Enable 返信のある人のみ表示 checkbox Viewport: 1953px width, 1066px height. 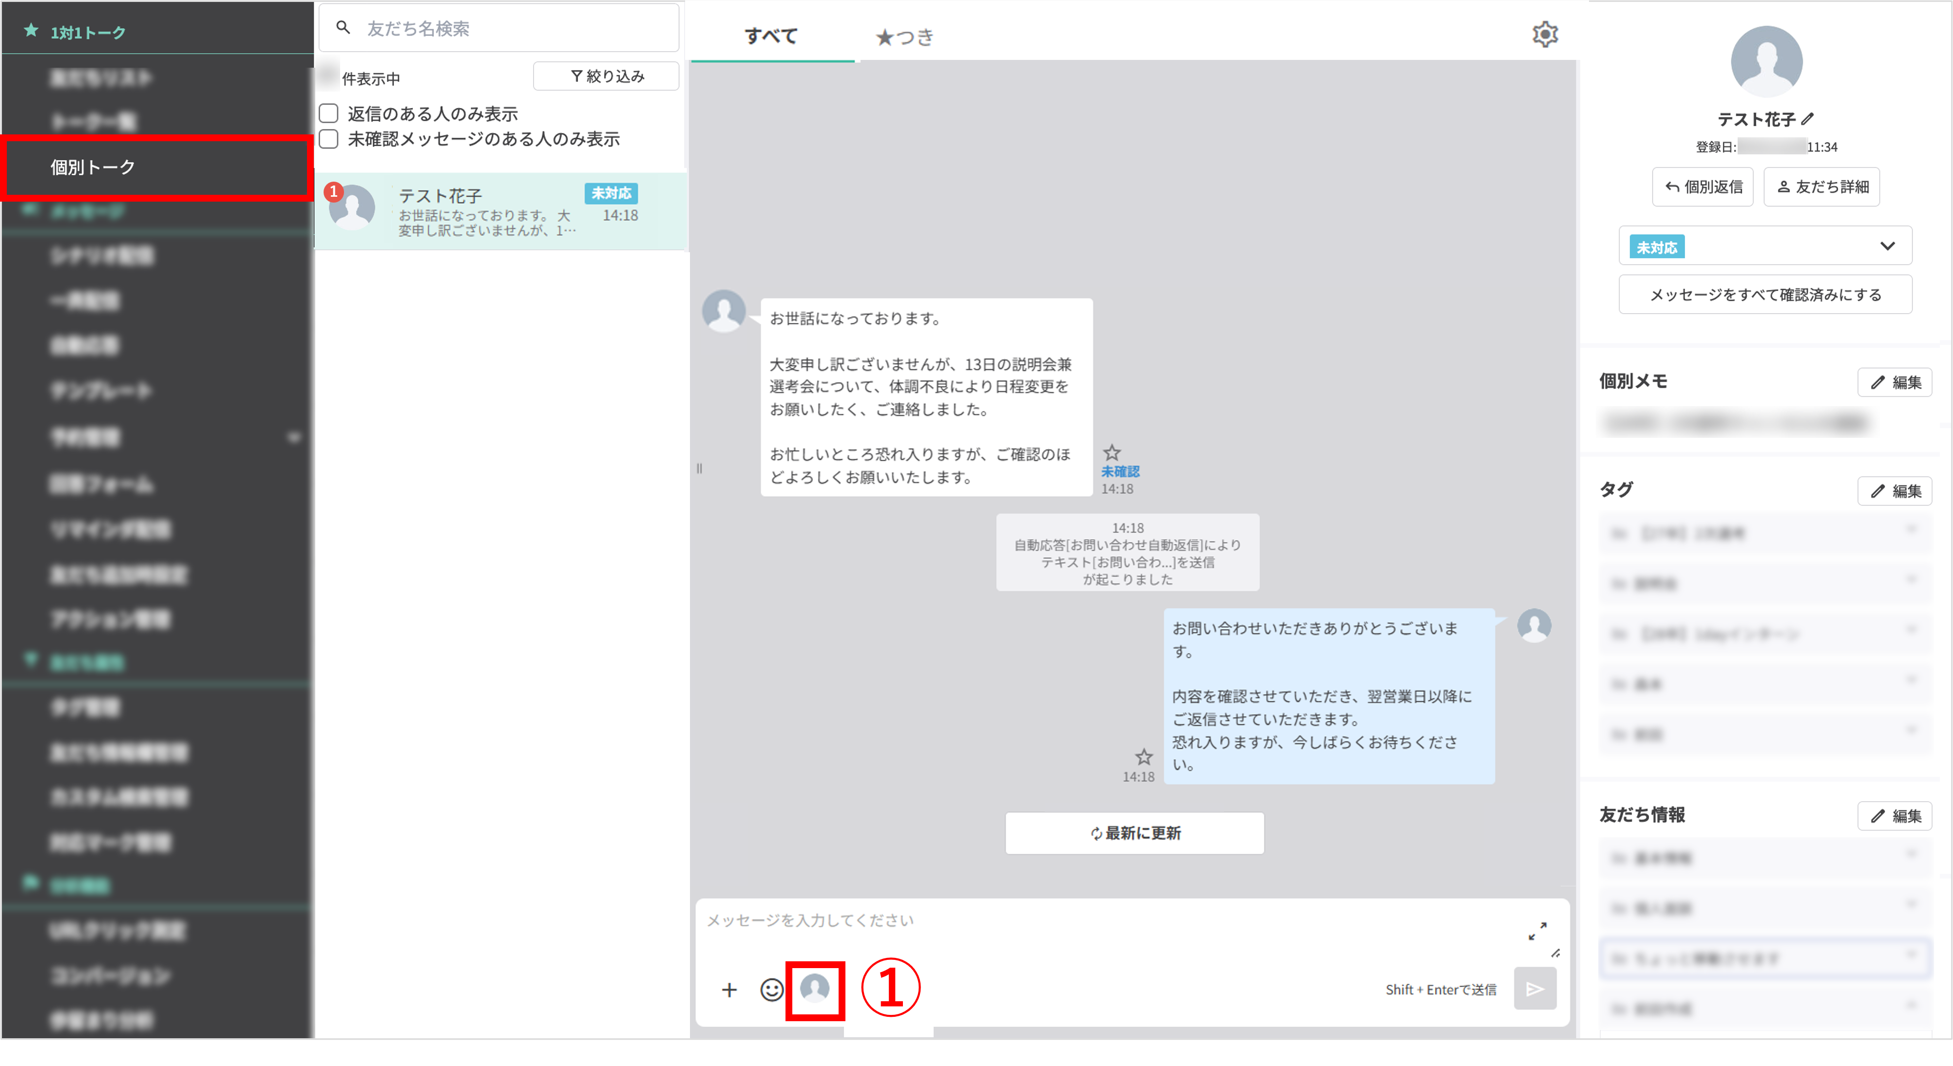tap(328, 113)
